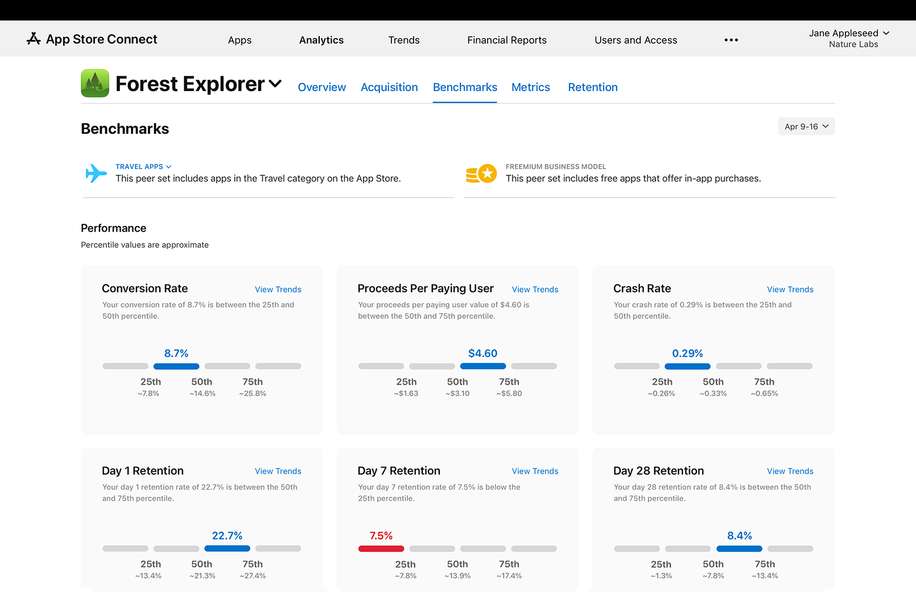View Trends for Conversion Rate
This screenshot has height=592, width=916.
[278, 289]
